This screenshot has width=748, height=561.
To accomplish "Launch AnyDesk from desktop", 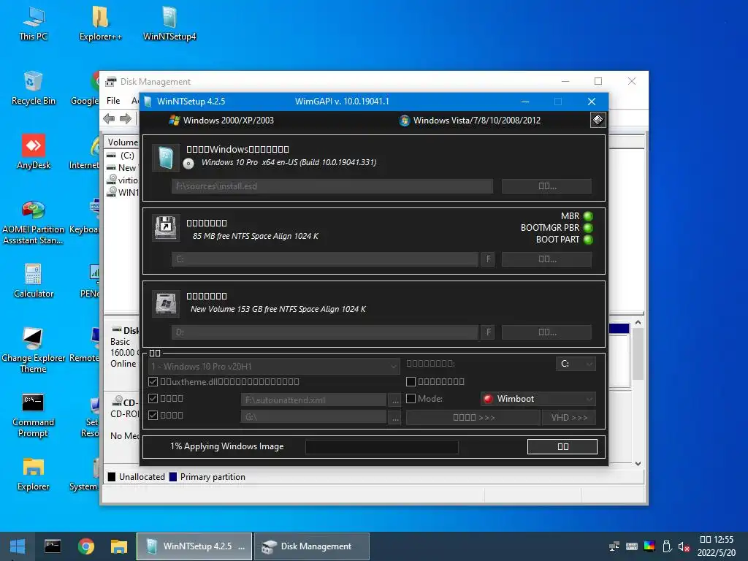I will (34, 152).
